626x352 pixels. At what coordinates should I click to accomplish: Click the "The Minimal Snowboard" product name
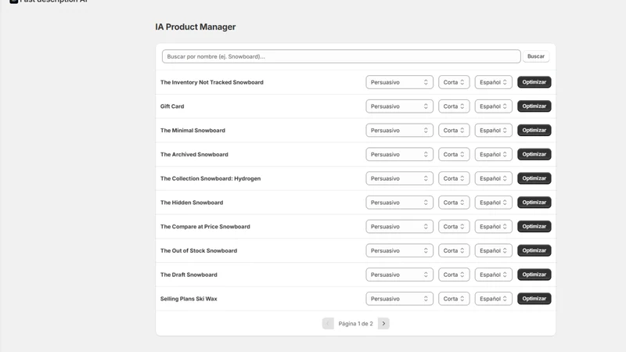coord(192,130)
